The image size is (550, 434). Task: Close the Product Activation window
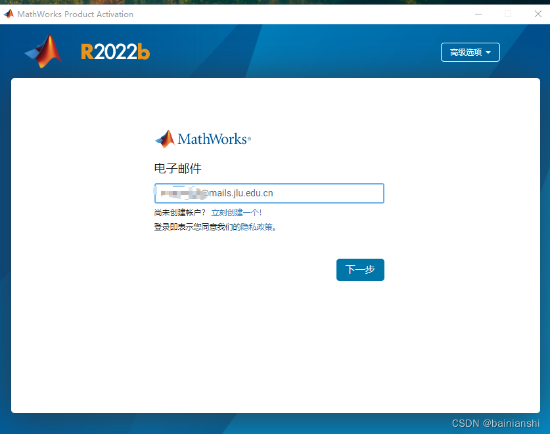click(538, 14)
